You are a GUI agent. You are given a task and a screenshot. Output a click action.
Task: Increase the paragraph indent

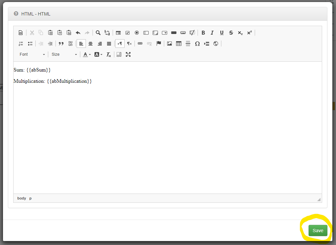tap(50, 44)
